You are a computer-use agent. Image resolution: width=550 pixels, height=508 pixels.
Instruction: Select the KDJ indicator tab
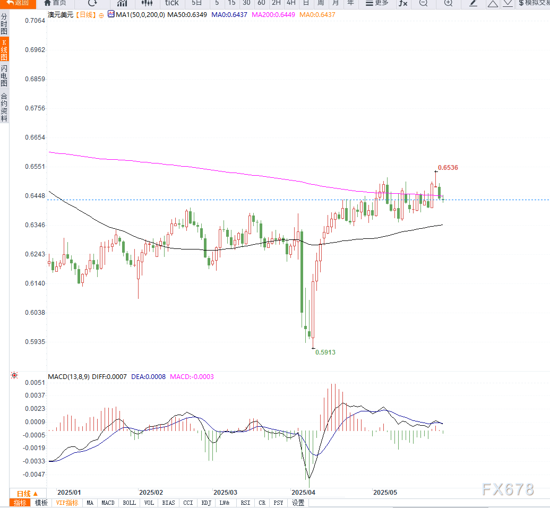205,503
